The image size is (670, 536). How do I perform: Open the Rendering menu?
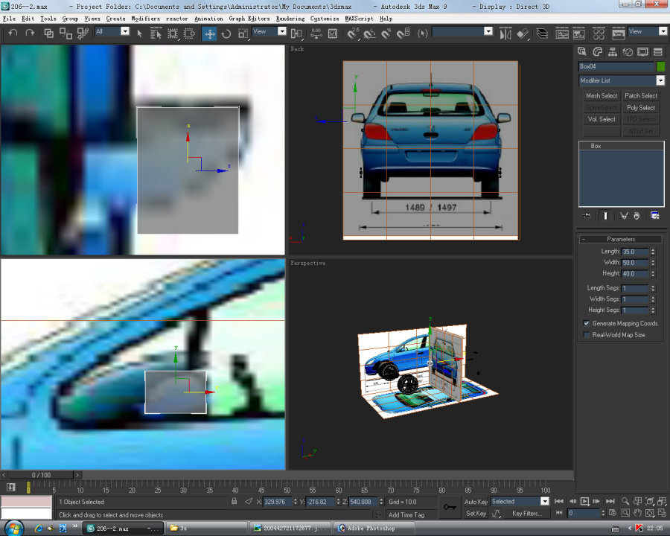pos(290,19)
